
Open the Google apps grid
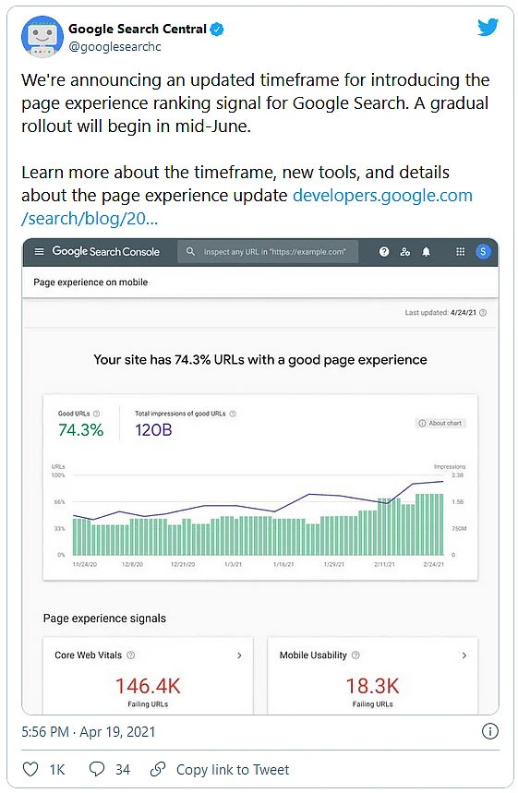461,251
